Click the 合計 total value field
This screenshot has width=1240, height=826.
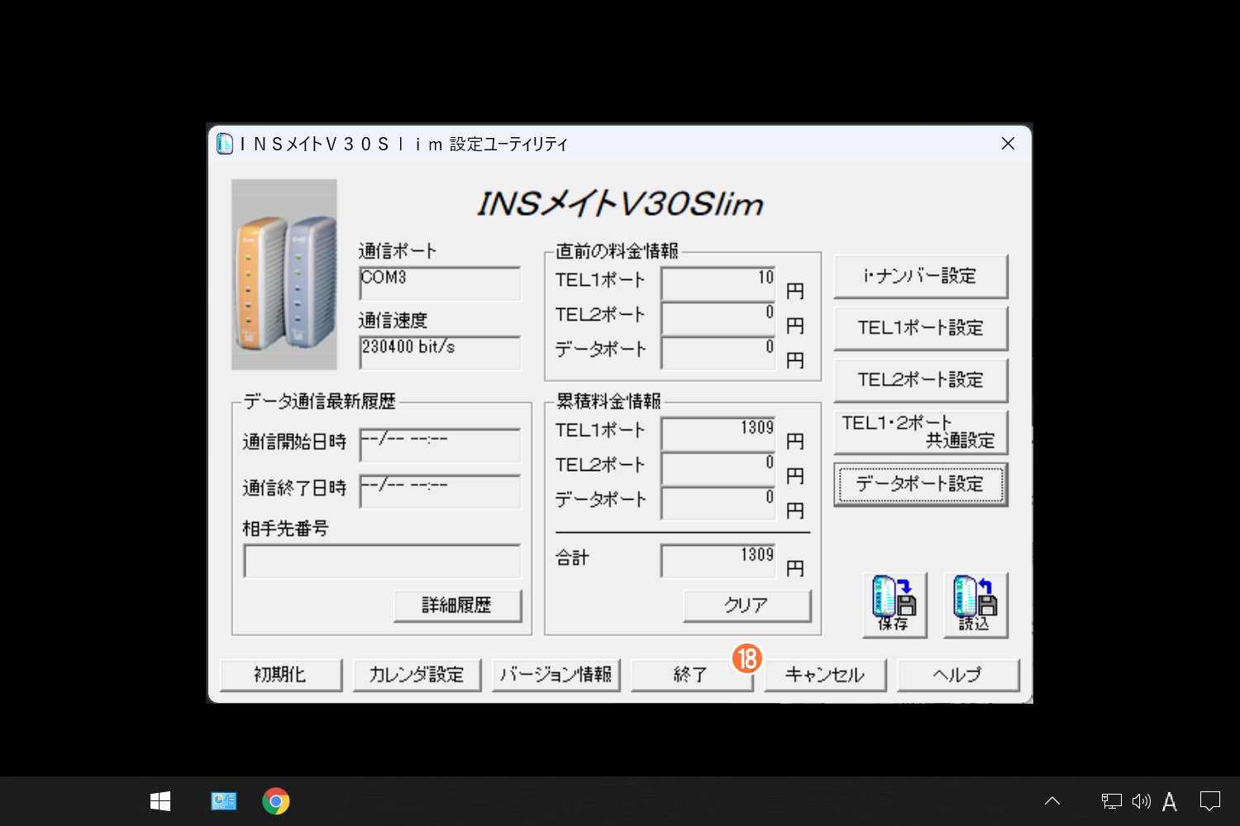(x=718, y=561)
